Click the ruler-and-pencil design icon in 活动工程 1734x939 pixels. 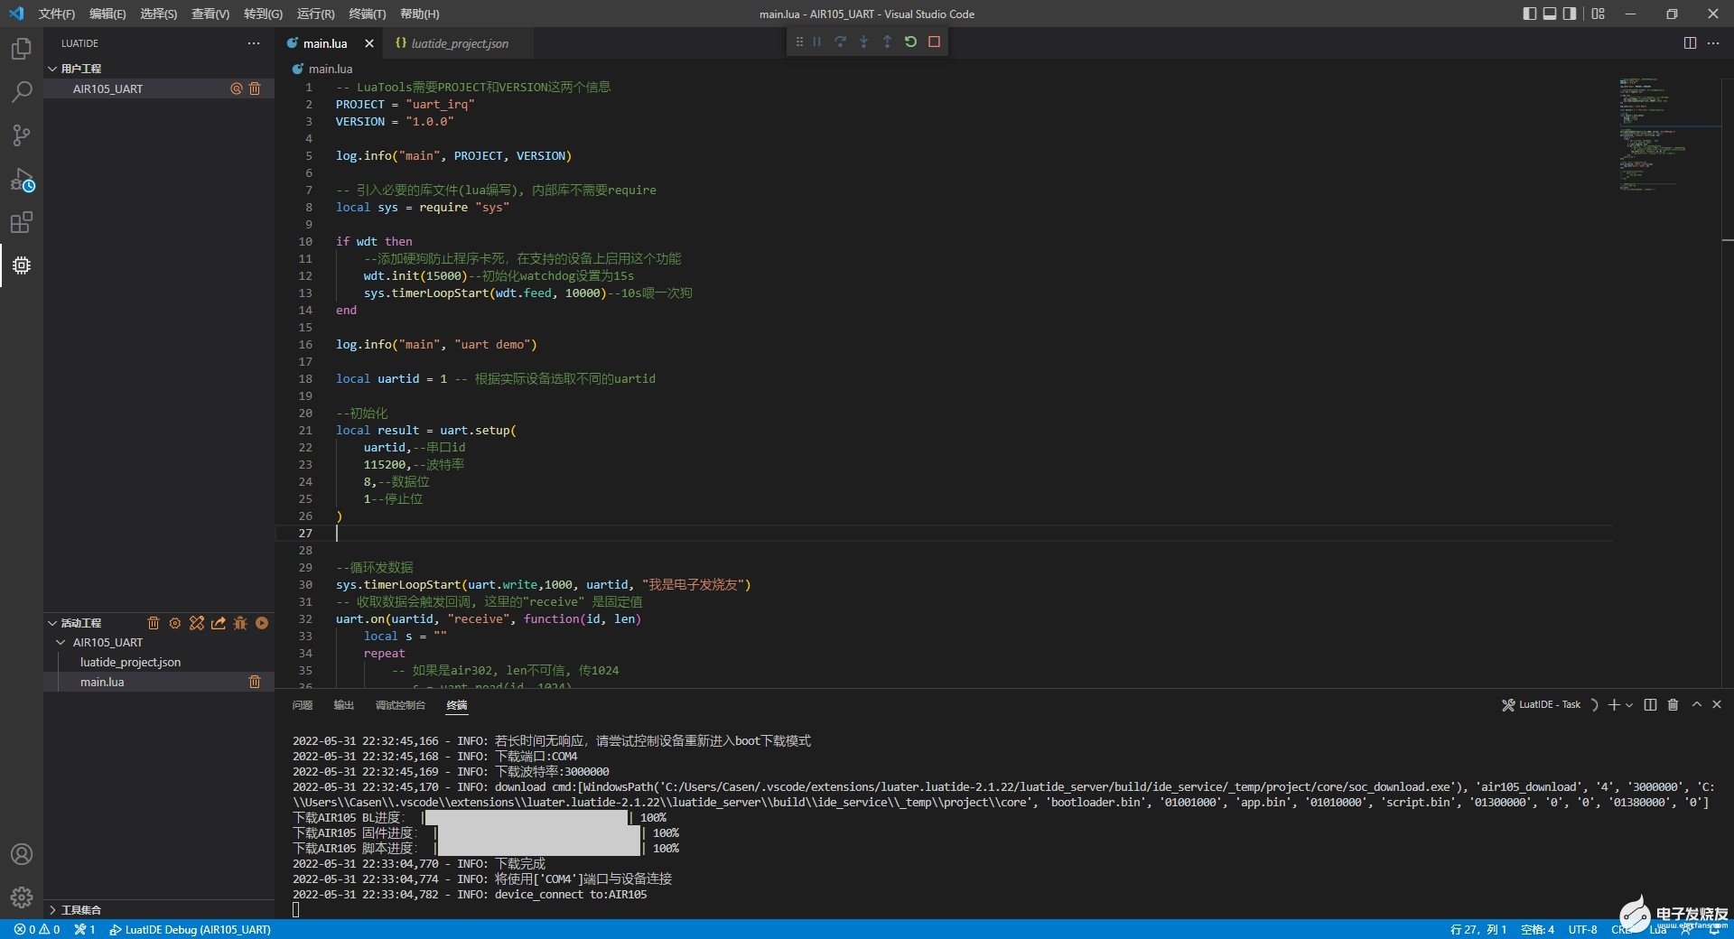click(x=197, y=623)
